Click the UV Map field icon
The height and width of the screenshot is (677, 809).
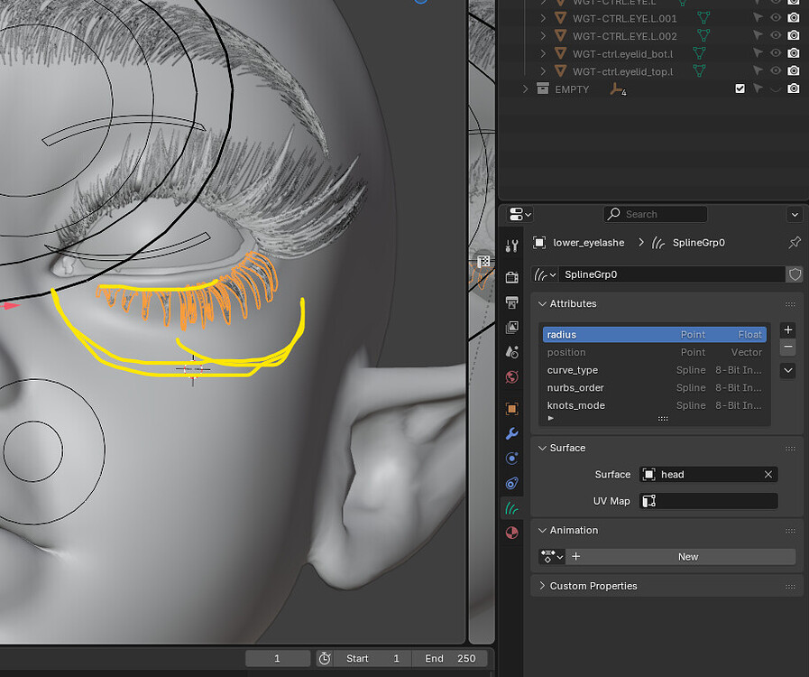649,501
